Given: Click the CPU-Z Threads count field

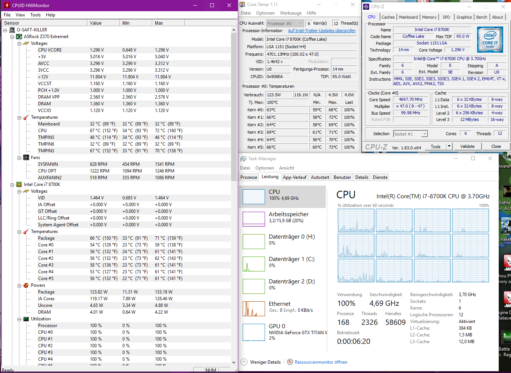Looking at the screenshot, I should tap(499, 133).
